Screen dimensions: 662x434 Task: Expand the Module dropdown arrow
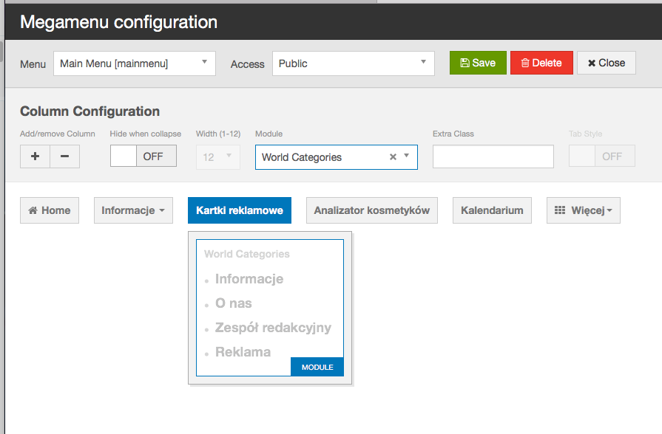click(407, 156)
